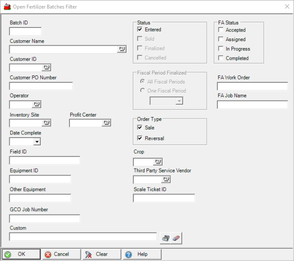The height and width of the screenshot is (261, 294).
Task: Click the F12 lookup icon for Customer Name
Action: pyautogui.click(x=122, y=49)
